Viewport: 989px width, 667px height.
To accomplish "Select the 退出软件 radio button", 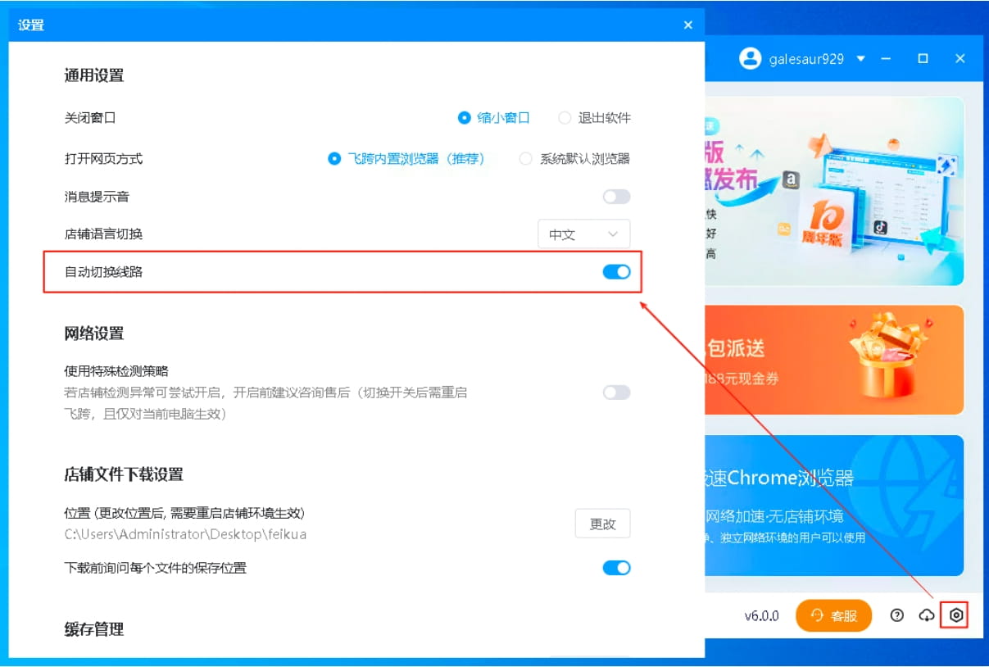I will (x=565, y=117).
